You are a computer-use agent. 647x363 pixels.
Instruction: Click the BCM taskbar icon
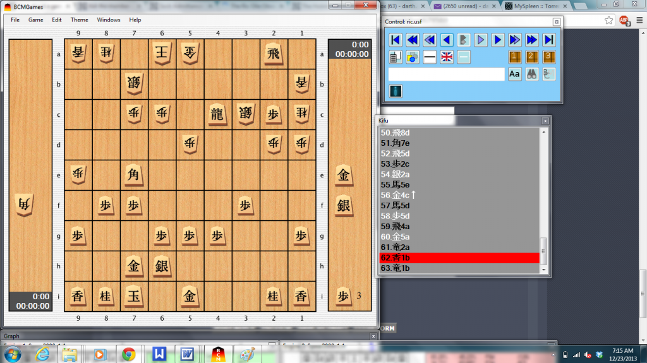pyautogui.click(x=218, y=354)
